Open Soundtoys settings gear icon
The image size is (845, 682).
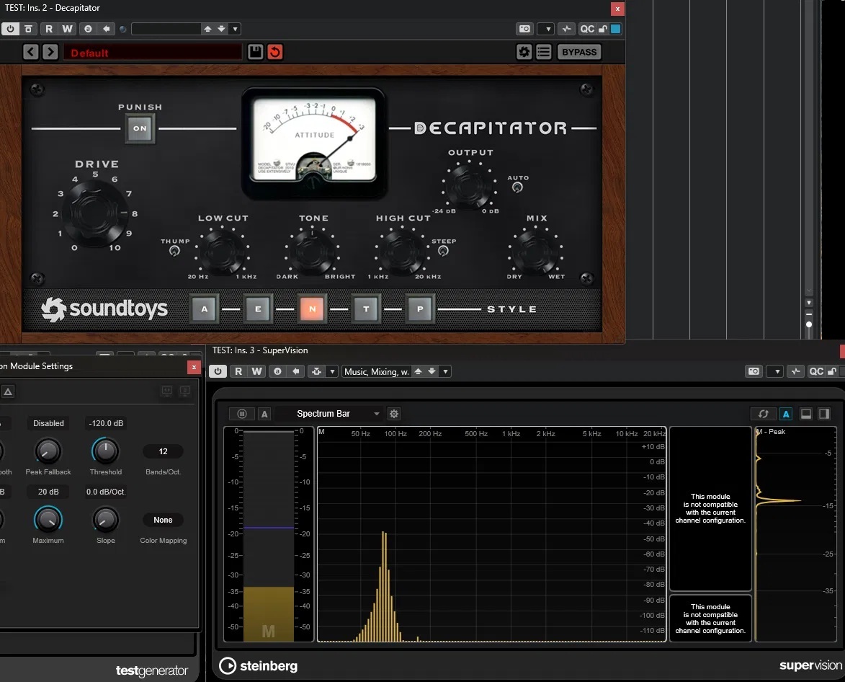point(524,52)
